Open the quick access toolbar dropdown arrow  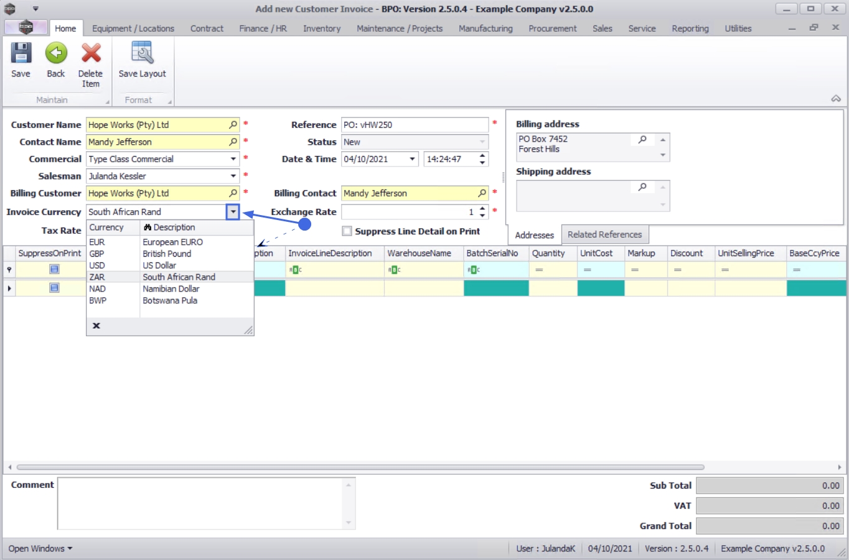[x=35, y=9]
